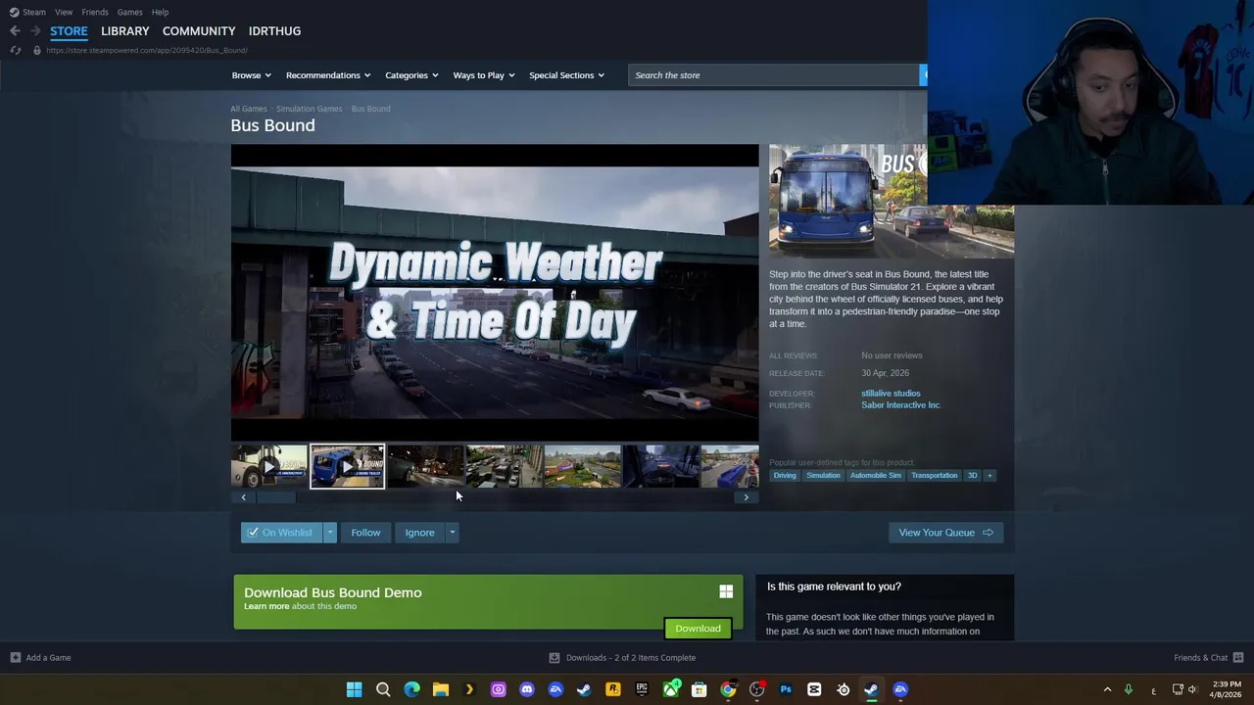Image resolution: width=1254 pixels, height=705 pixels.
Task: Open the Ignore options dropdown arrow
Action: coord(452,533)
